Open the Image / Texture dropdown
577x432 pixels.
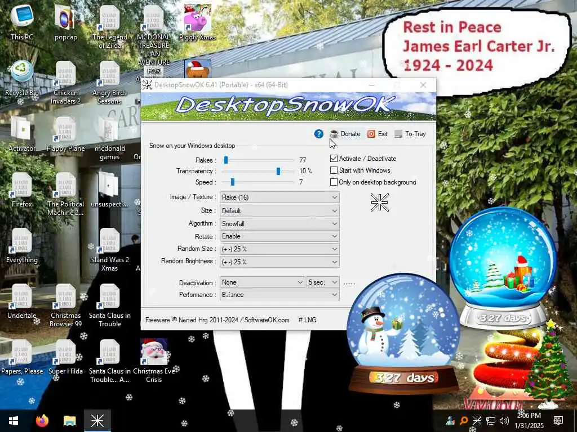pos(279,197)
